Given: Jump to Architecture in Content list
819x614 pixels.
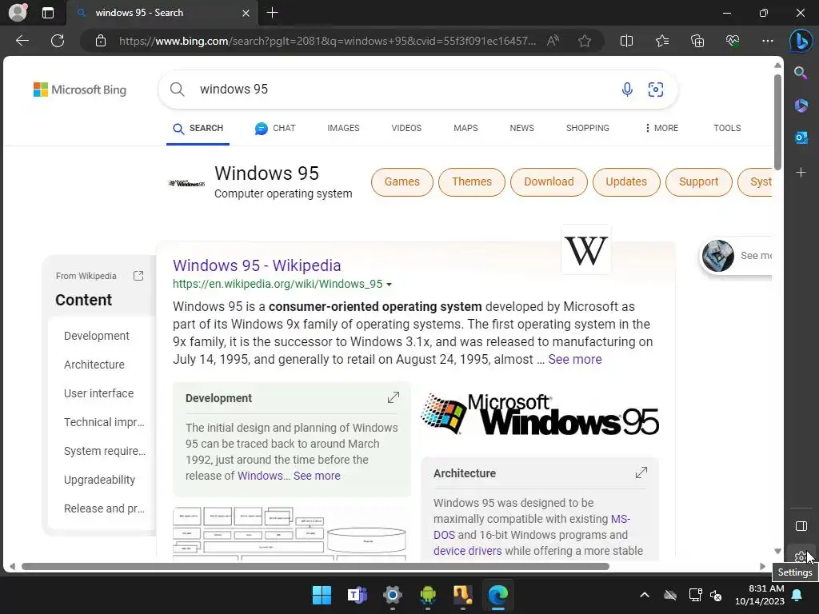Looking at the screenshot, I should pos(94,365).
